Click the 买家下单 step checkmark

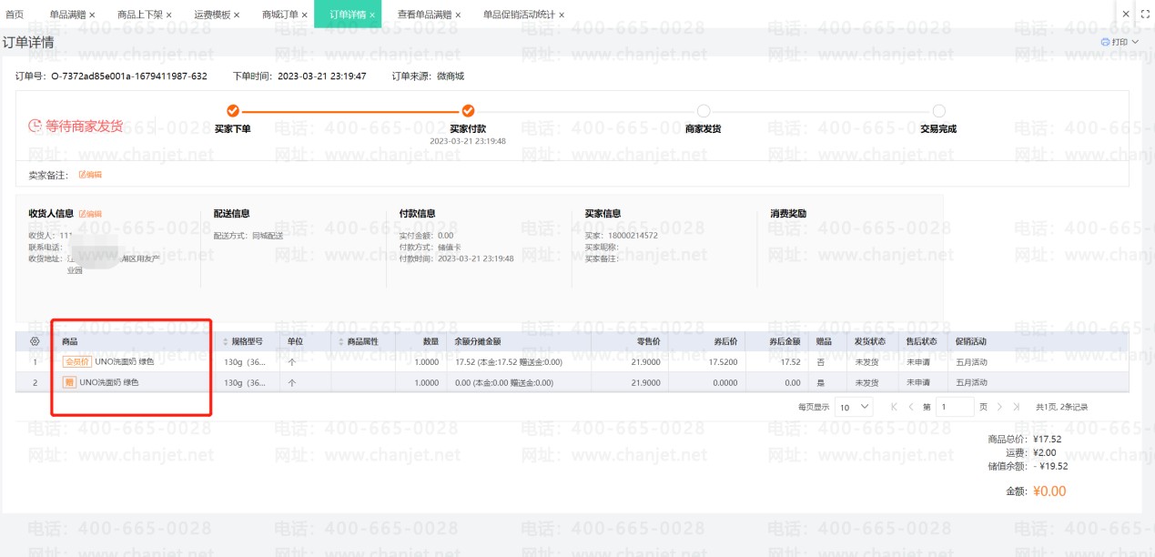pos(233,111)
